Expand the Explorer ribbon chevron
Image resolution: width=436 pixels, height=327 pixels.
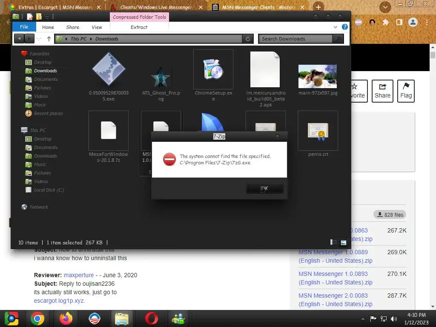pyautogui.click(x=336, y=27)
